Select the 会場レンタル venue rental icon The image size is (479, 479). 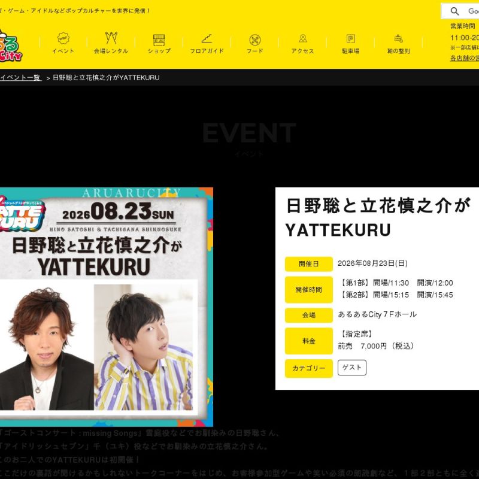coord(111,38)
